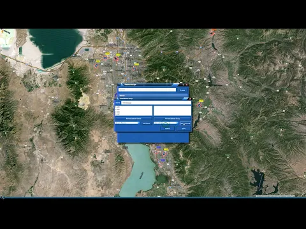Click the Name field containing Test Group
Viewport: 306px width, 229px height.
coord(156,102)
